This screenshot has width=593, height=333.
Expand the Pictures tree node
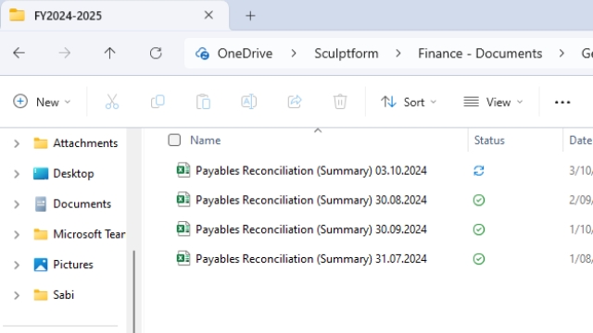coord(17,265)
